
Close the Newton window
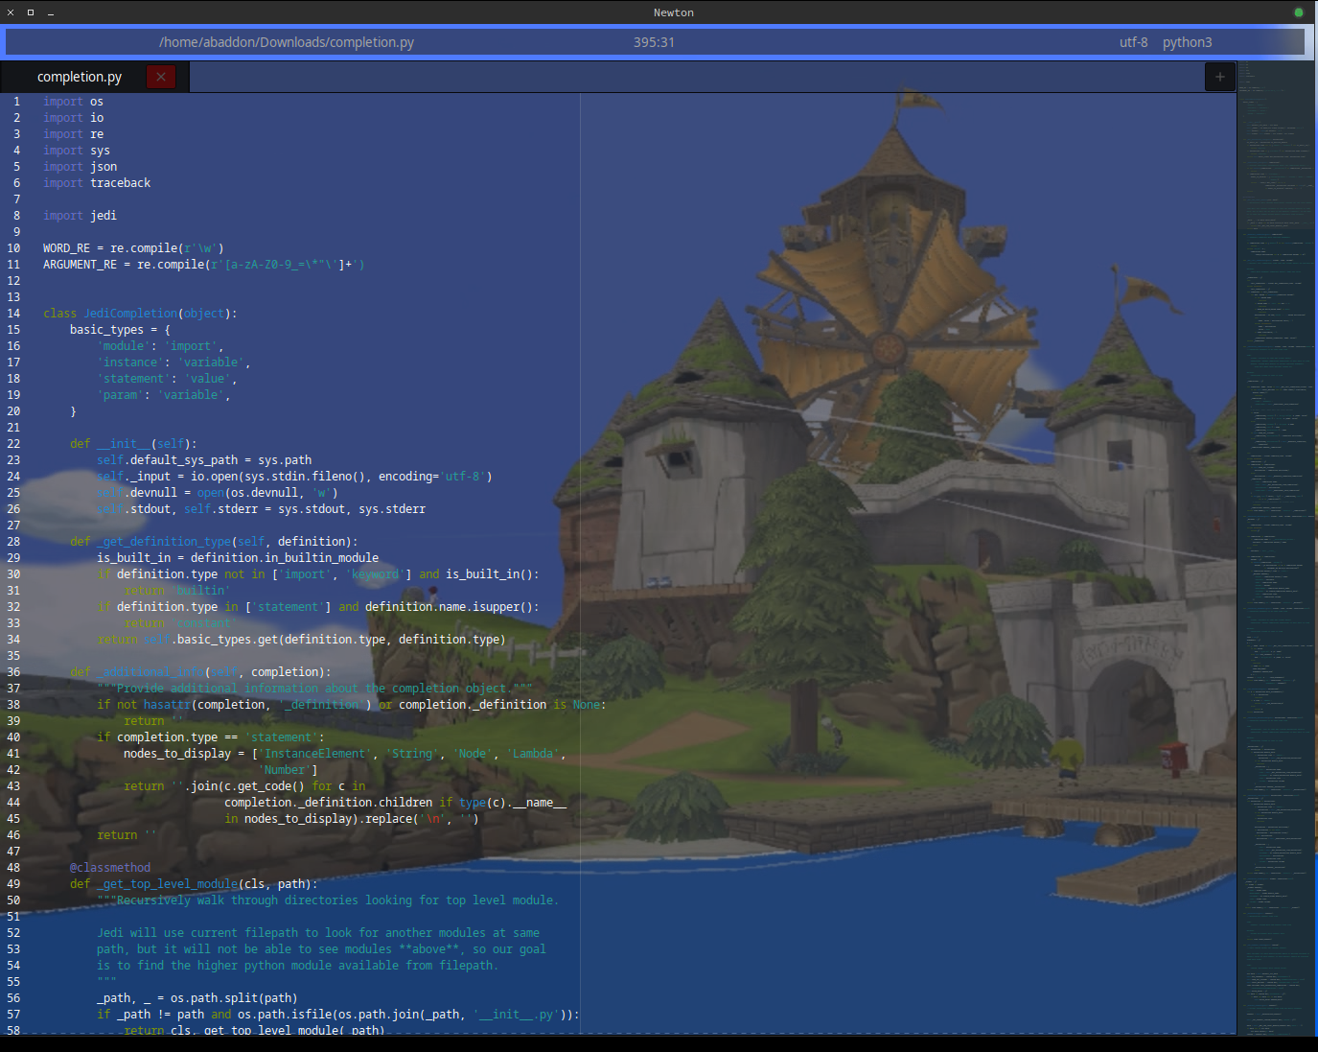(11, 12)
